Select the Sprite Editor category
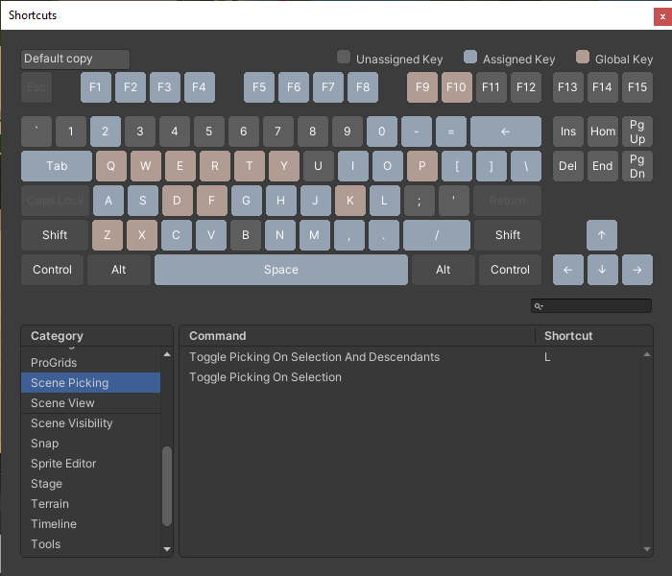Screen dimensions: 672x576 point(63,464)
